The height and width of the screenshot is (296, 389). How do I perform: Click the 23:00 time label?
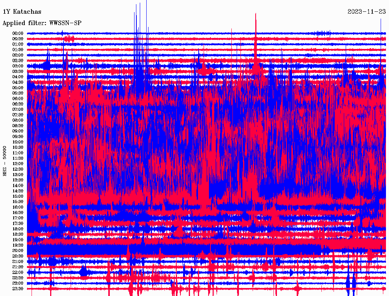click(18, 283)
